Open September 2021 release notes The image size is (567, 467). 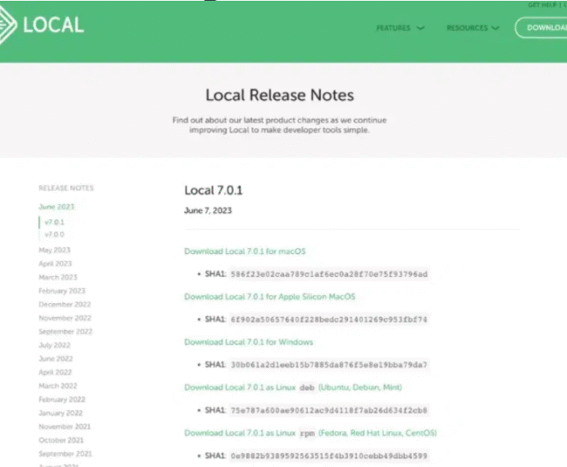click(65, 454)
